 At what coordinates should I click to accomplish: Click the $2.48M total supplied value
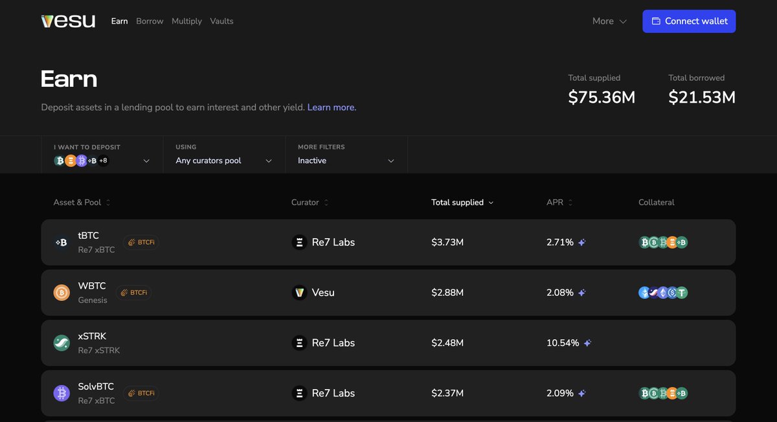pos(447,343)
